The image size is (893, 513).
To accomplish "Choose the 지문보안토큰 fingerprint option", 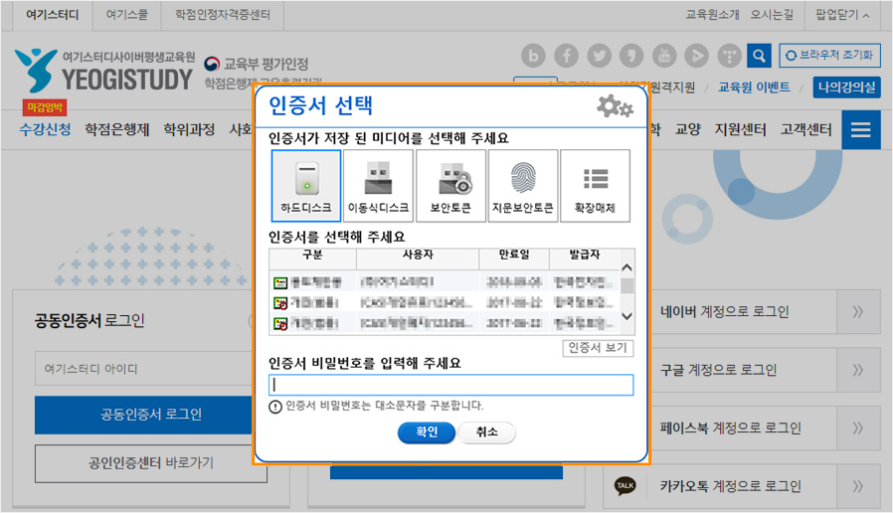I will coord(522,186).
